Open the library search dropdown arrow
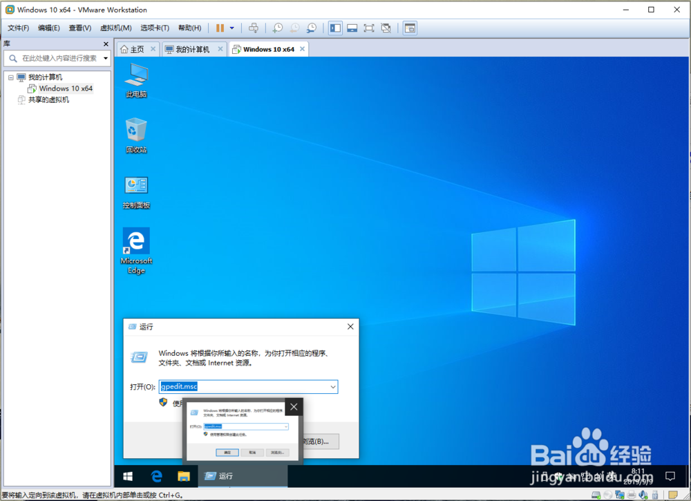691x501 pixels. coord(106,58)
